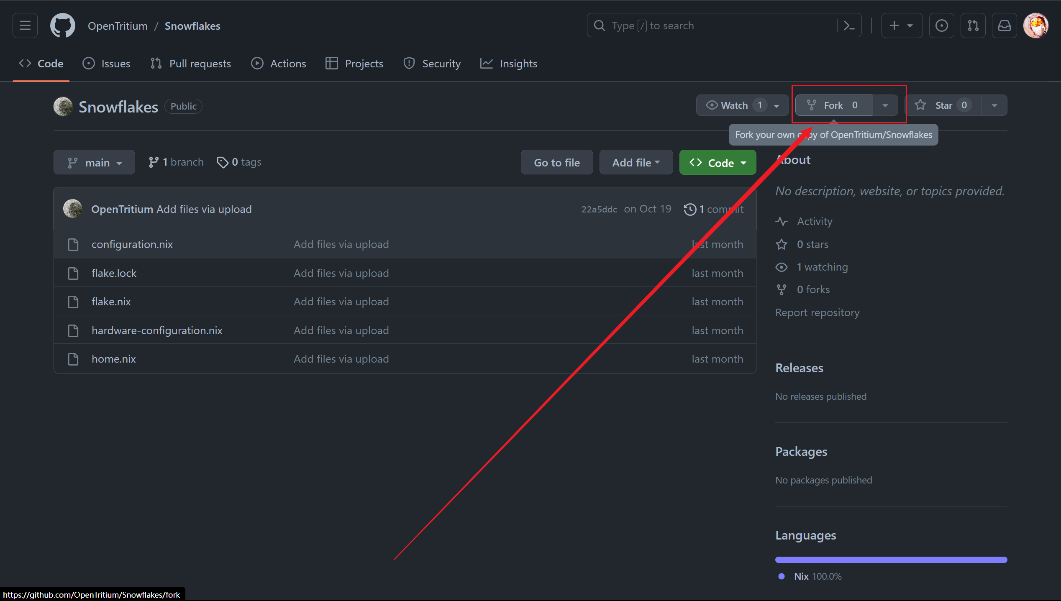Image resolution: width=1061 pixels, height=601 pixels.
Task: Switch to the Insights tab
Action: (x=508, y=64)
